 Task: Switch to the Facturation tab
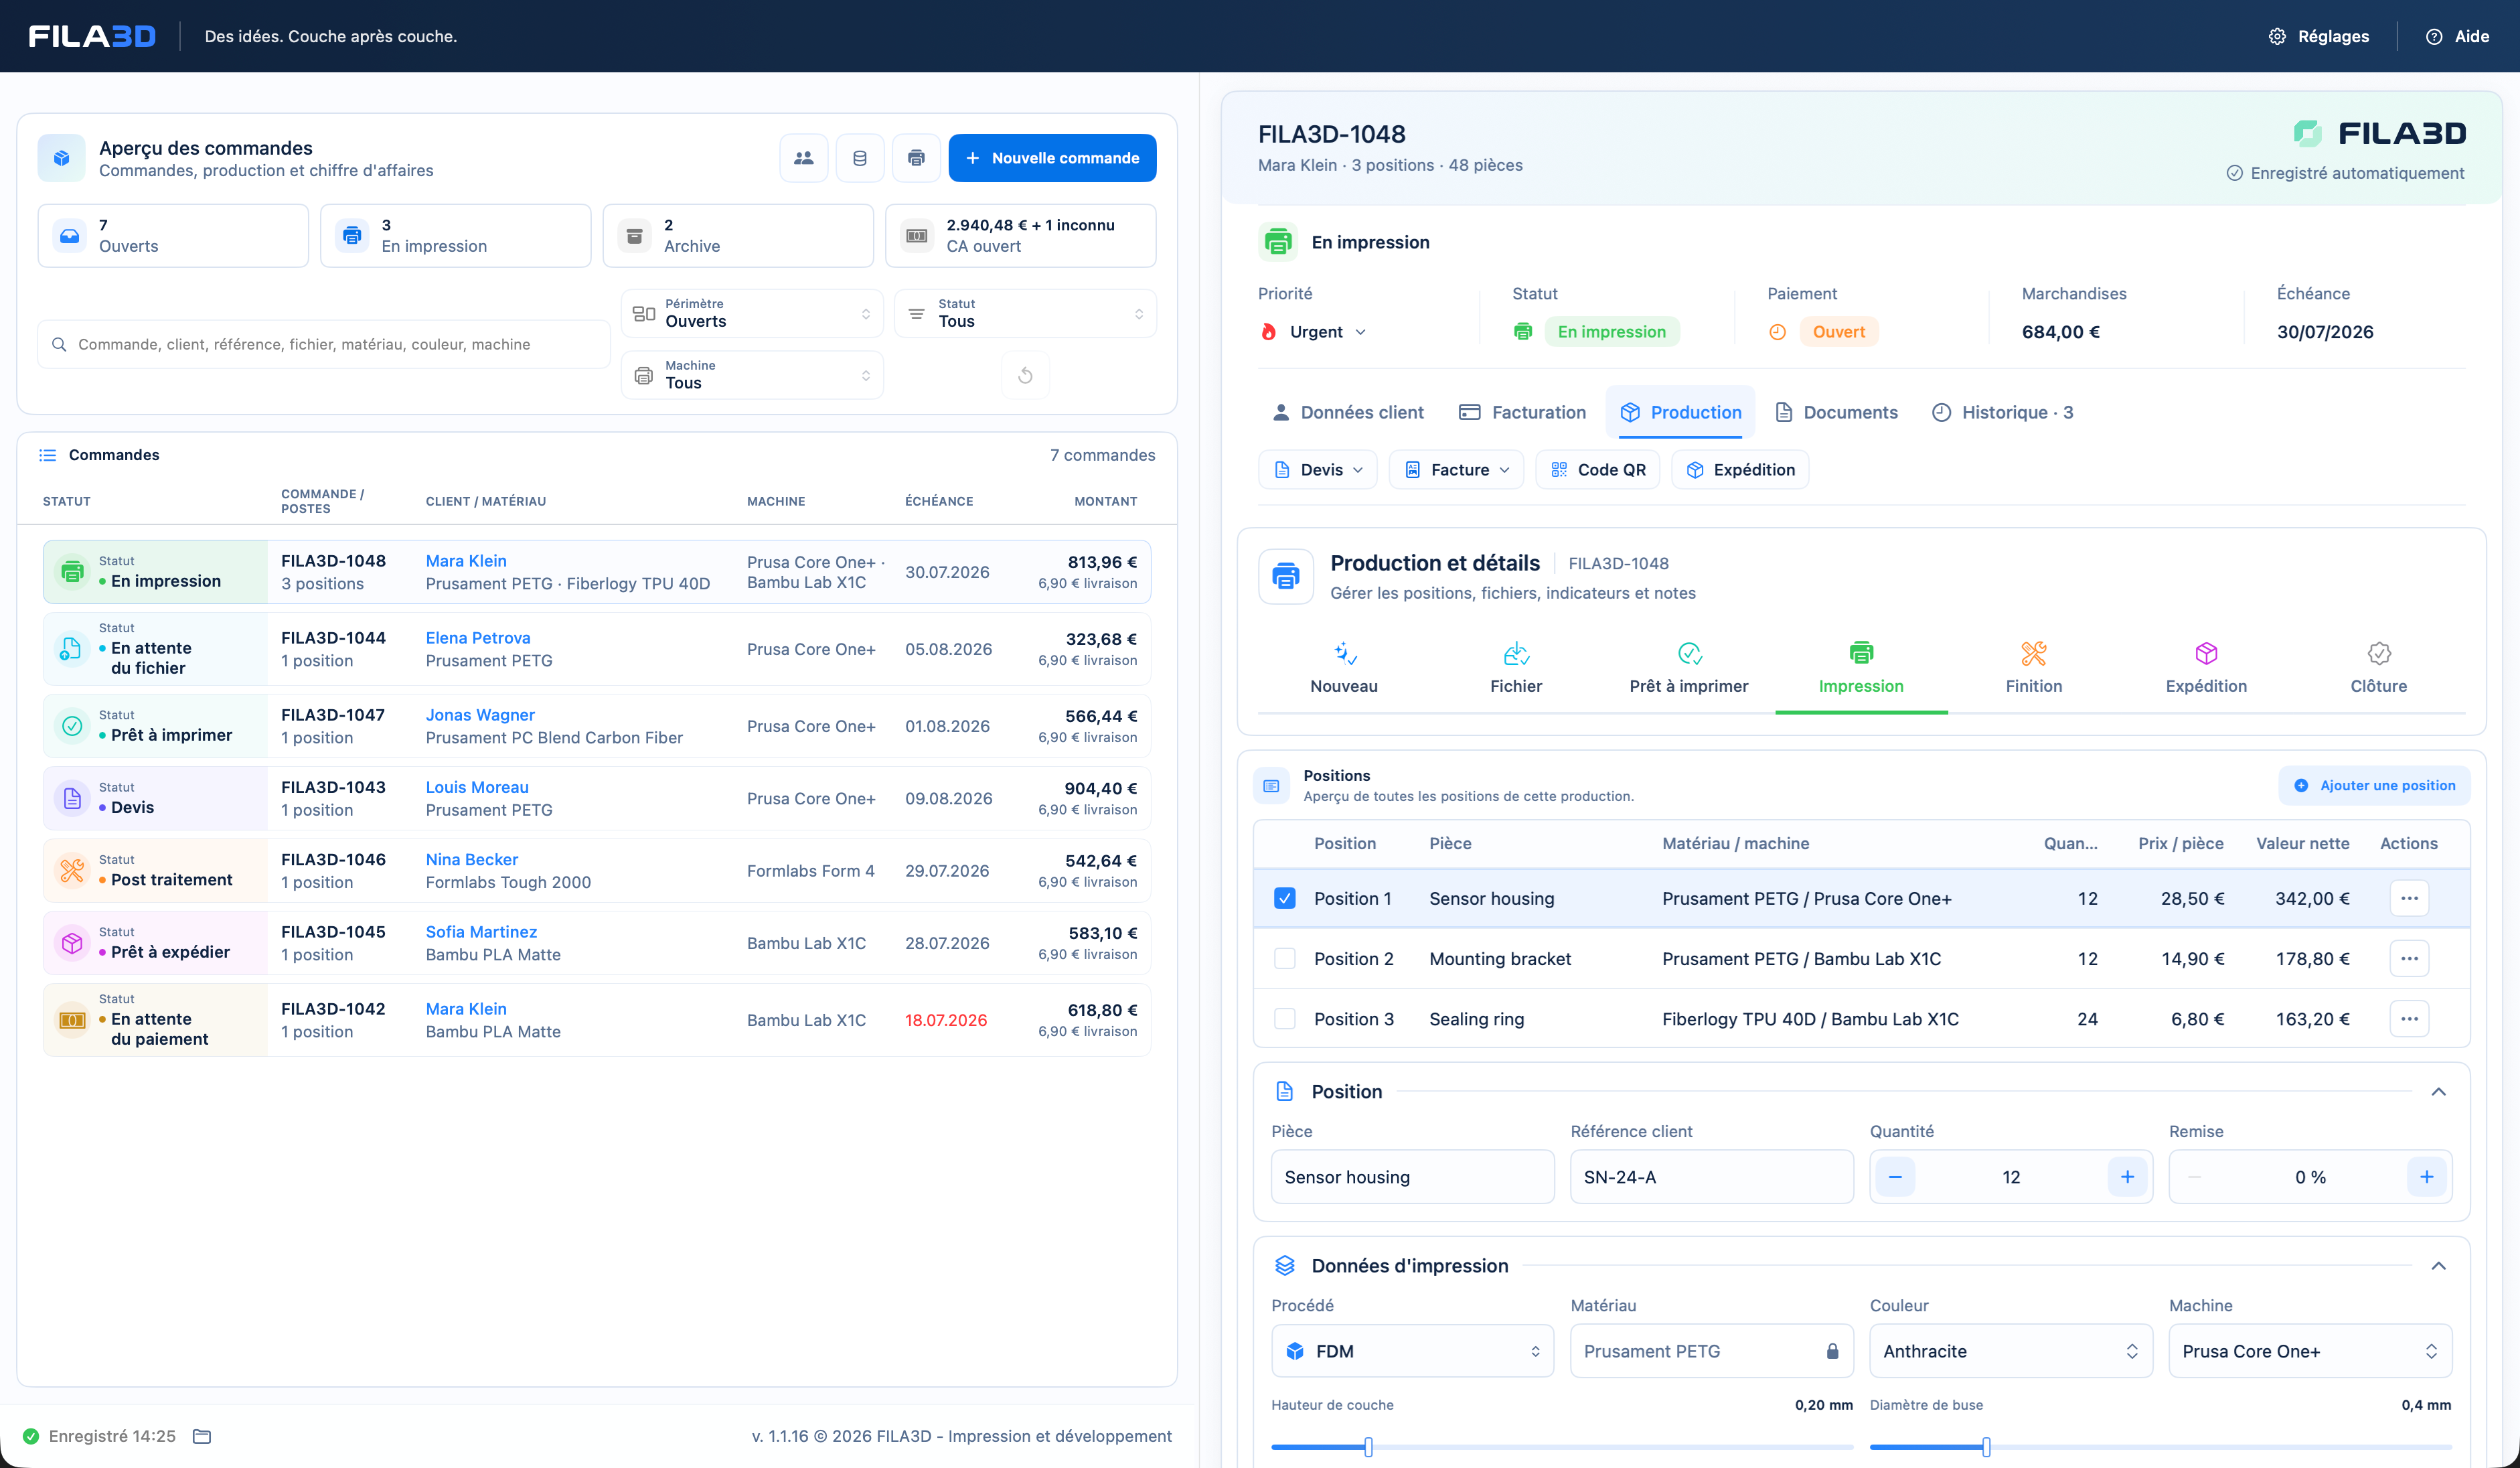pos(1522,412)
